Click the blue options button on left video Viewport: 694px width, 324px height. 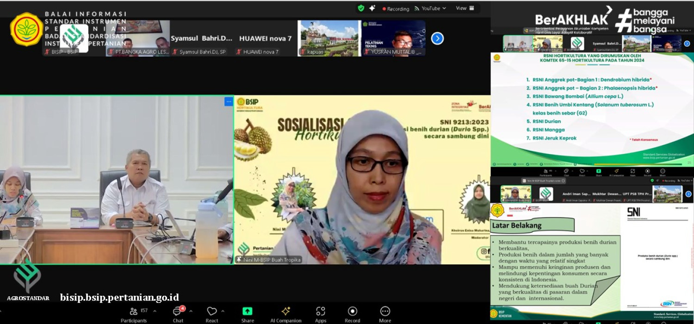point(228,101)
